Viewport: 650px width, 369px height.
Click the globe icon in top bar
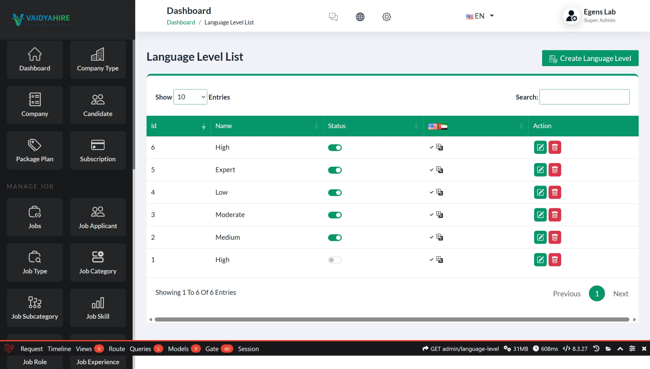click(360, 17)
